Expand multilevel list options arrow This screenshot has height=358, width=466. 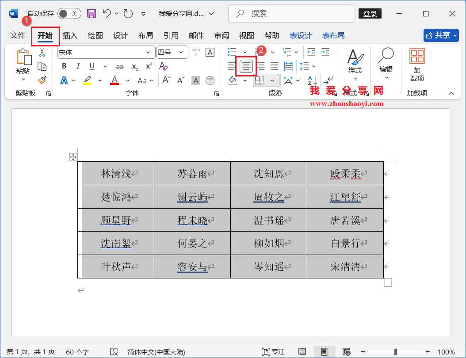coord(296,53)
